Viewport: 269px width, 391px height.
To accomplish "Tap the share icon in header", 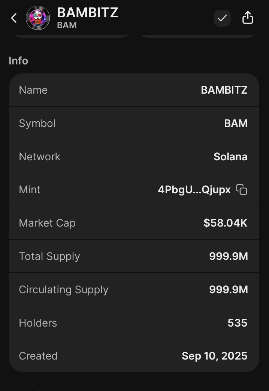I will pyautogui.click(x=248, y=18).
